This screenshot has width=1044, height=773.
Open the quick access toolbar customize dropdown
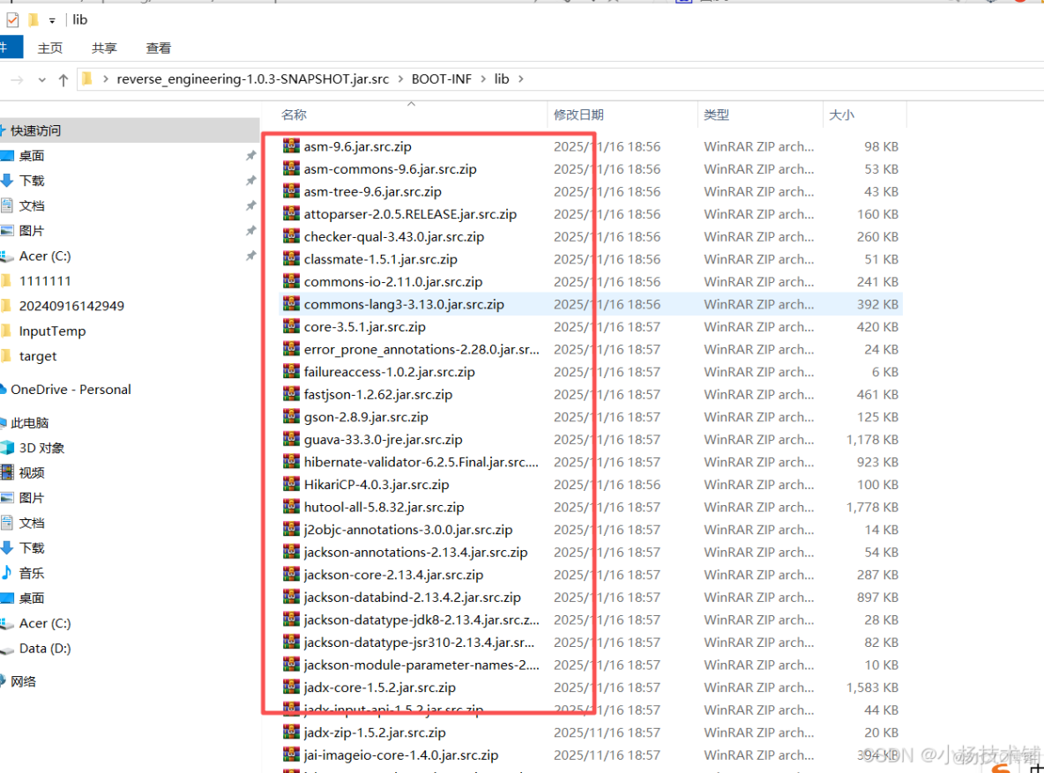click(51, 19)
